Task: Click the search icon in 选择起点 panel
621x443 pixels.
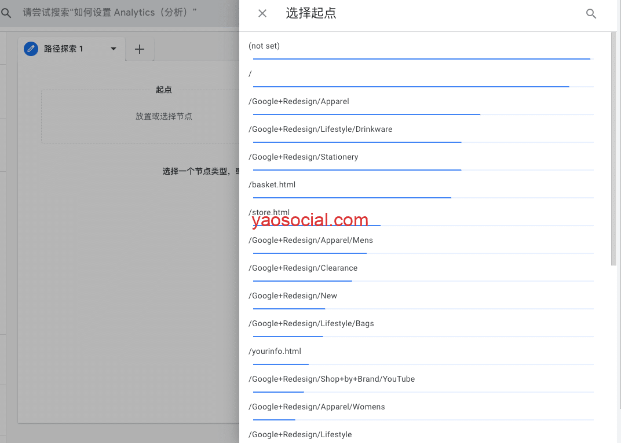Action: pos(591,14)
